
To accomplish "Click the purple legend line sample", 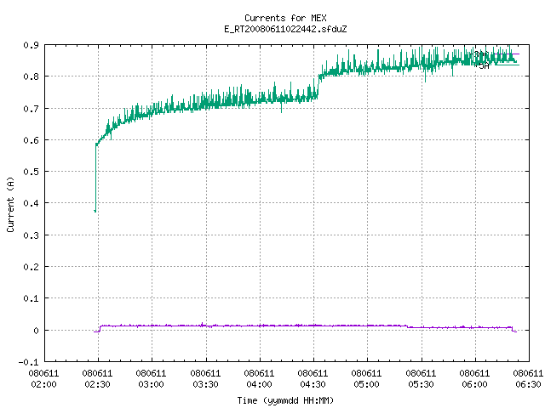I will tap(508, 54).
